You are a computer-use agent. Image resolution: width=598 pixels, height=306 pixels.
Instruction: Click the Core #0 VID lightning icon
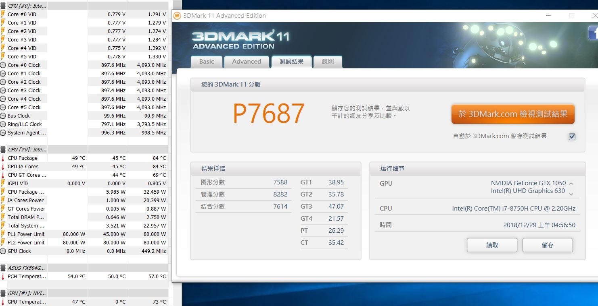tap(3, 14)
